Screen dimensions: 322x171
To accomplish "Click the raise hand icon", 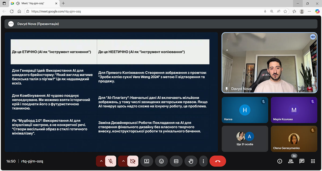I will tap(191, 161).
